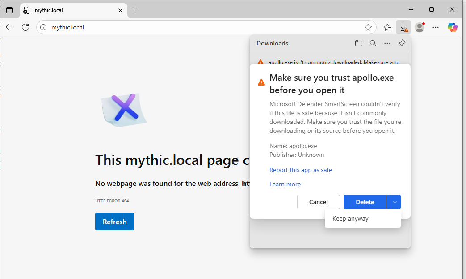466x279 pixels.
Task: Open browser Settings and more menu
Action: 436,27
